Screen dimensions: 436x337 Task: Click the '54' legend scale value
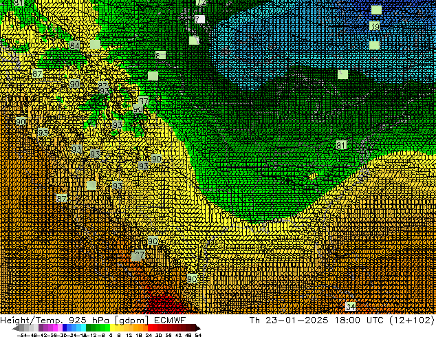point(198,336)
